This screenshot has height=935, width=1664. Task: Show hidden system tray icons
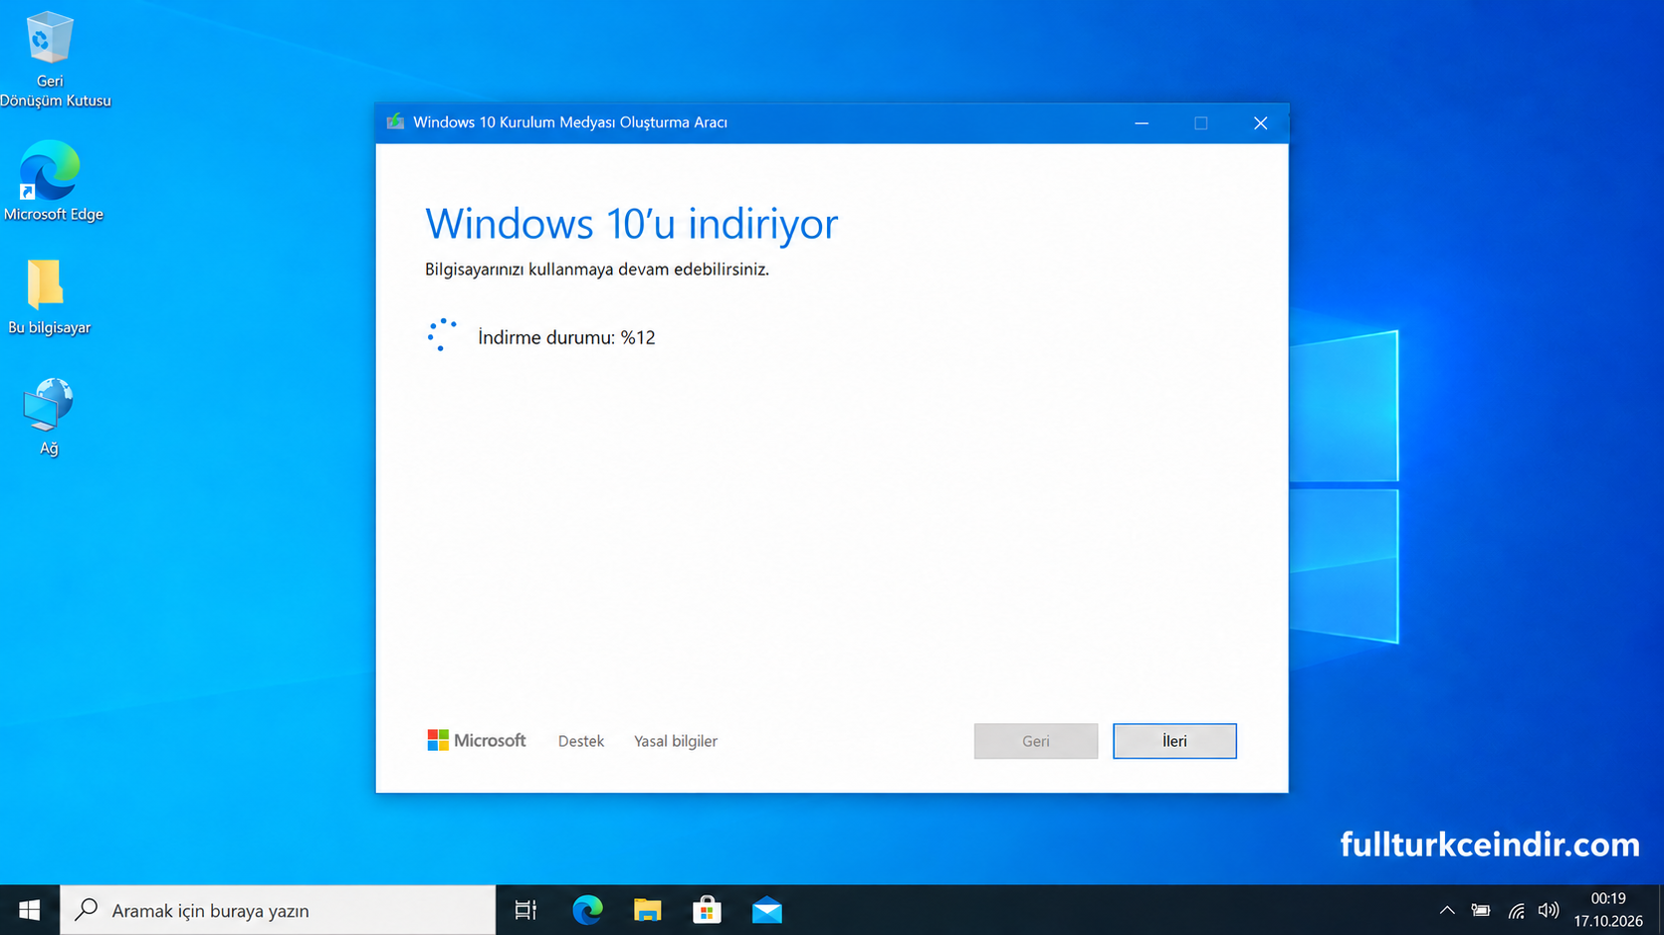1447,910
